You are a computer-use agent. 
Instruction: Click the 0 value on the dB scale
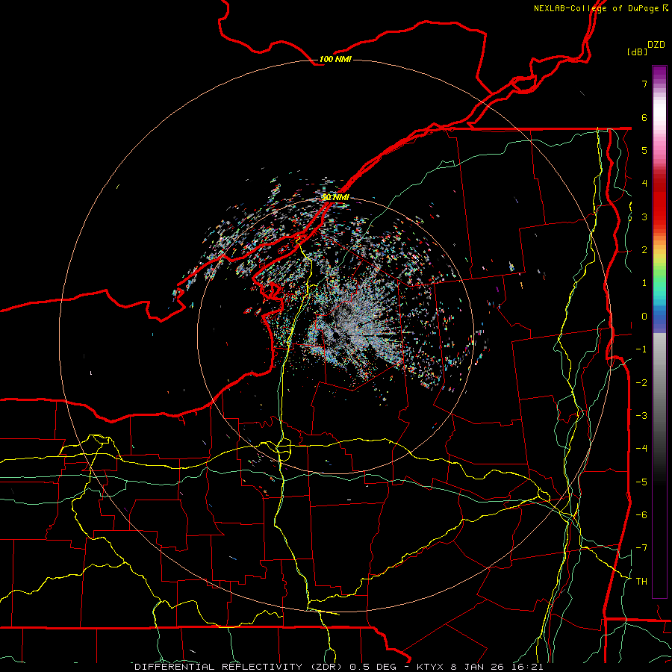point(644,317)
